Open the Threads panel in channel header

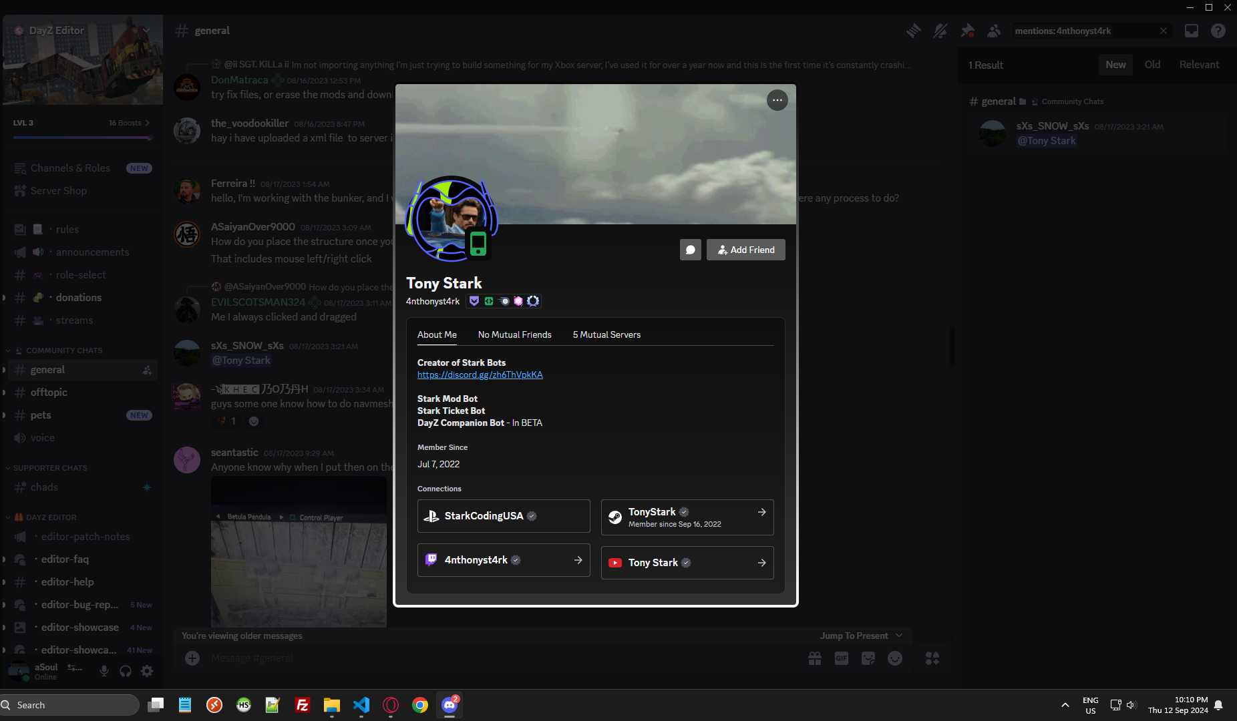point(914,31)
